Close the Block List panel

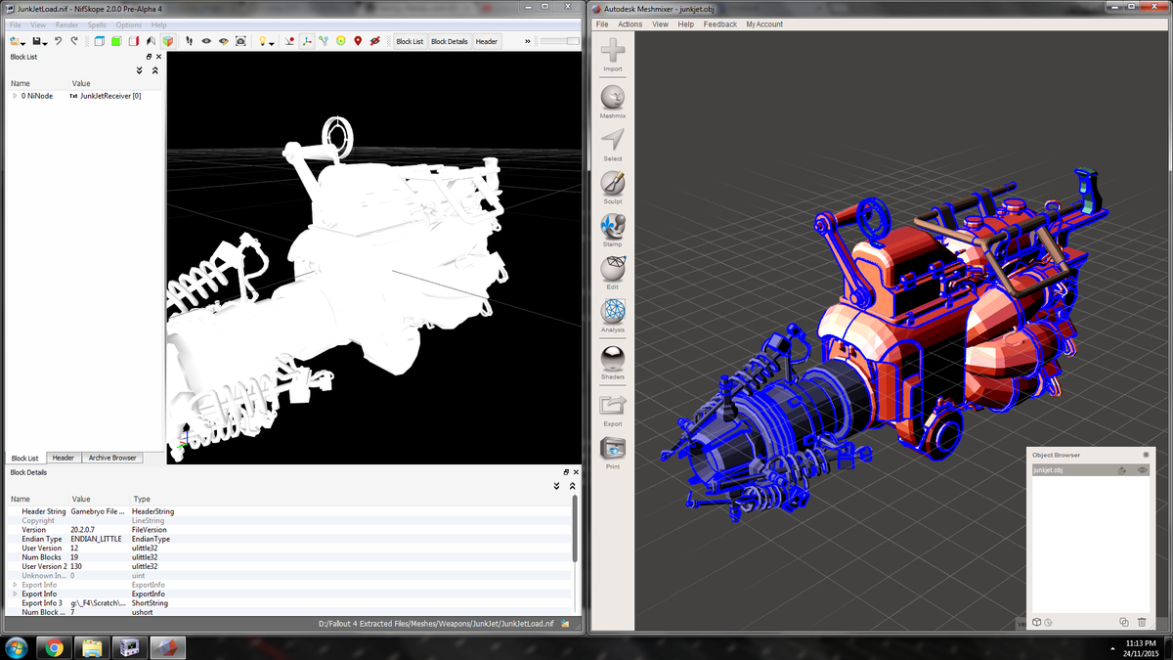158,57
